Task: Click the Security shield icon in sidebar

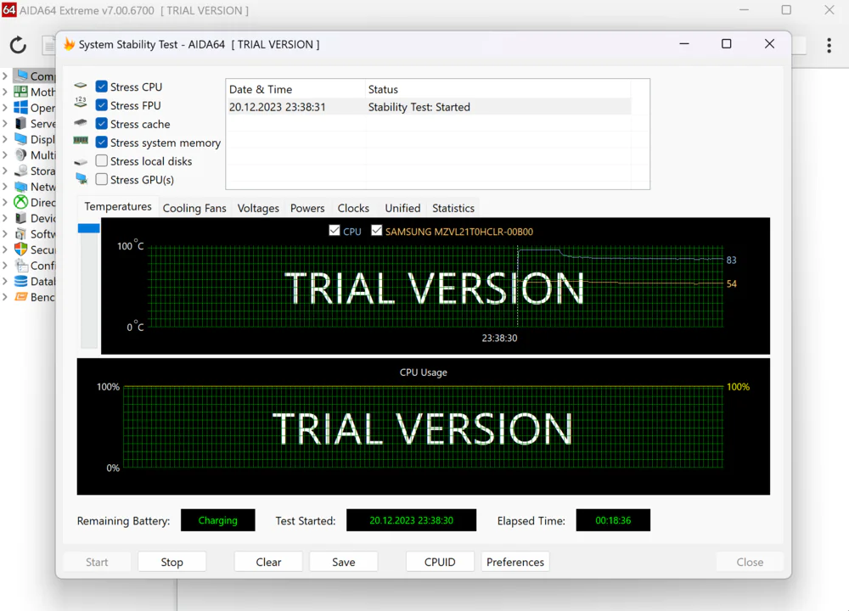Action: click(x=20, y=249)
